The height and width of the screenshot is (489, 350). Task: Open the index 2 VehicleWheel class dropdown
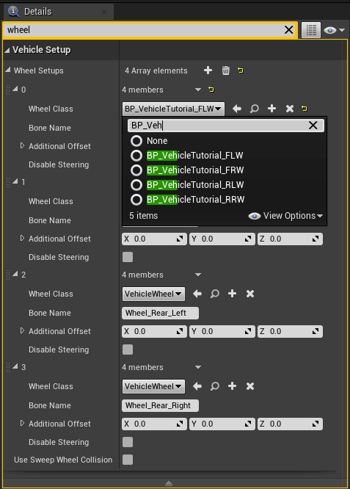coord(153,294)
